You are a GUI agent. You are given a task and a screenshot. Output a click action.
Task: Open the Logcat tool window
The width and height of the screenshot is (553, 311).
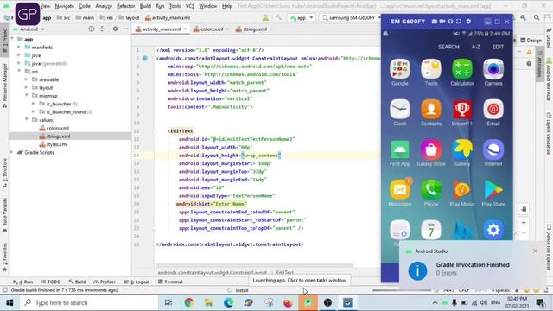tap(137, 282)
